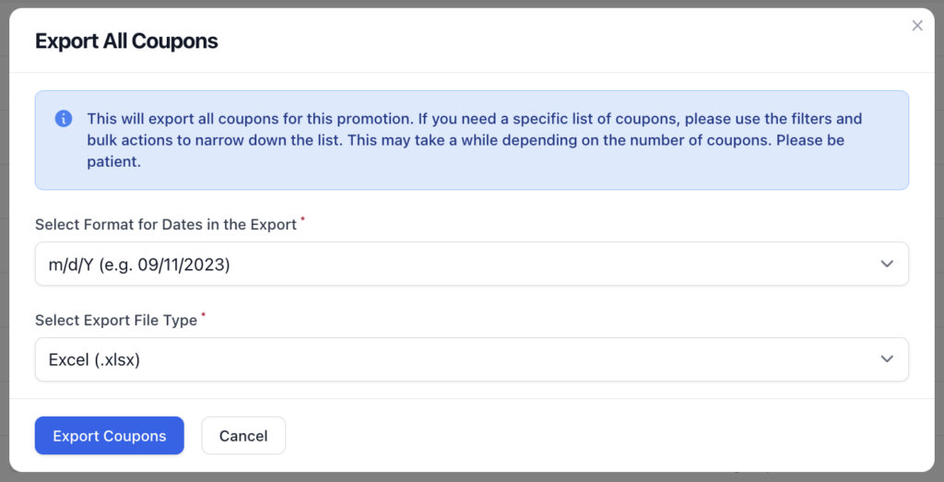Screen dimensions: 944x482
Task: Expand chevron arrow on date format field
Action: coord(887,264)
